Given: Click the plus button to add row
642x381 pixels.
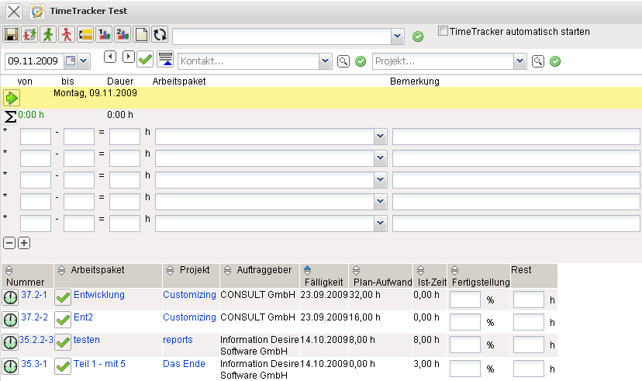Looking at the screenshot, I should pyautogui.click(x=24, y=243).
